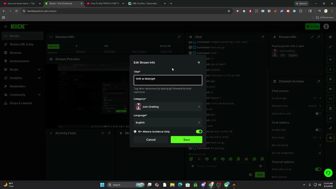Open Discord from the taskbar
Screen dimensions: 336x189
click(203, 185)
